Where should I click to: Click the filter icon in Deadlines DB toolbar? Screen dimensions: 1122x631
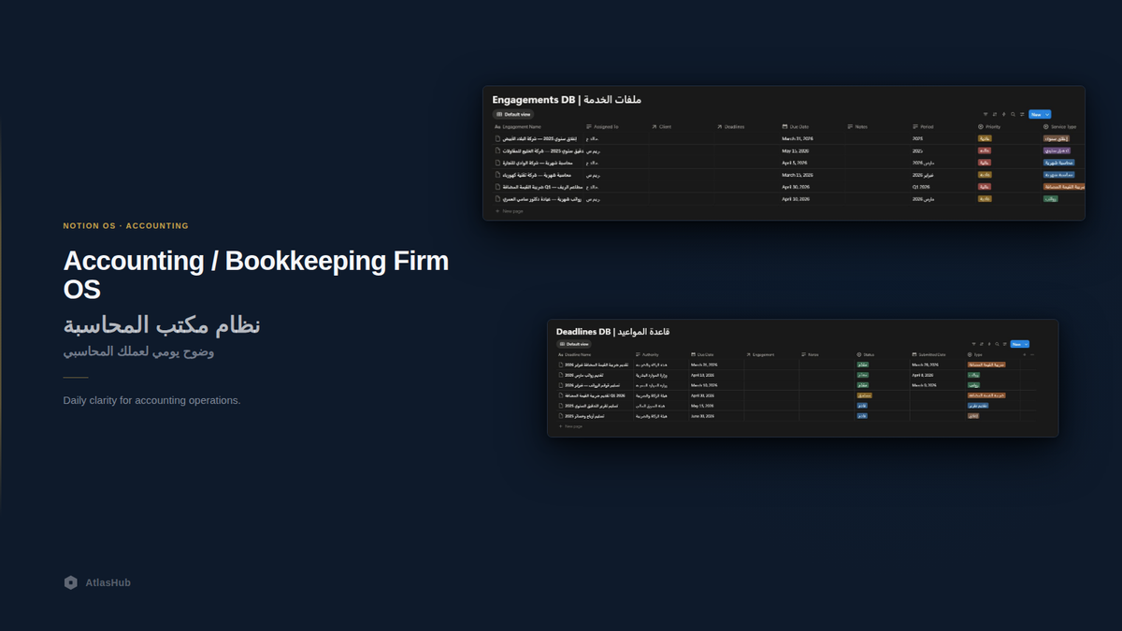[x=973, y=344]
